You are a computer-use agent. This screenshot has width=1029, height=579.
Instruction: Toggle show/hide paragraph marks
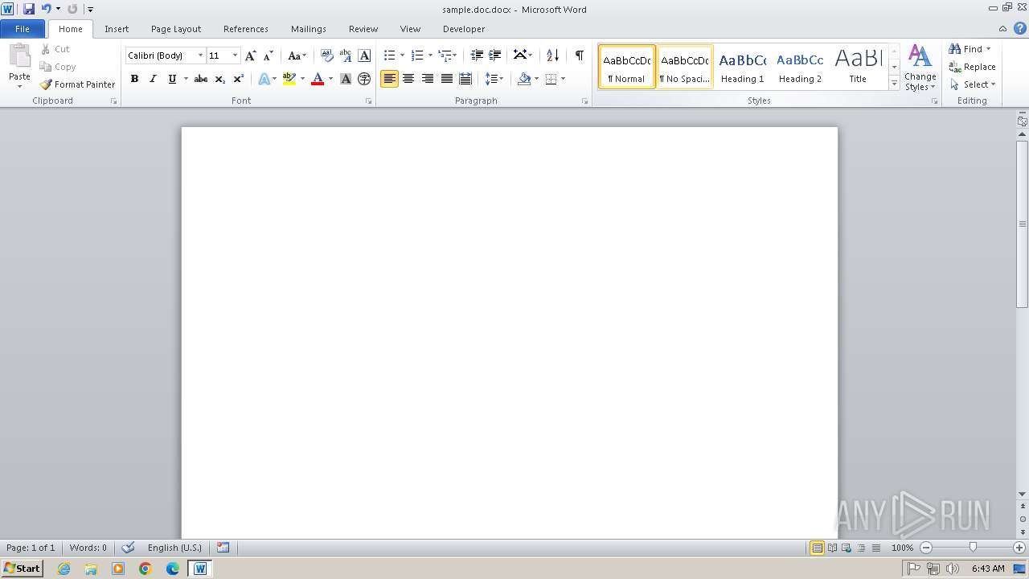579,55
